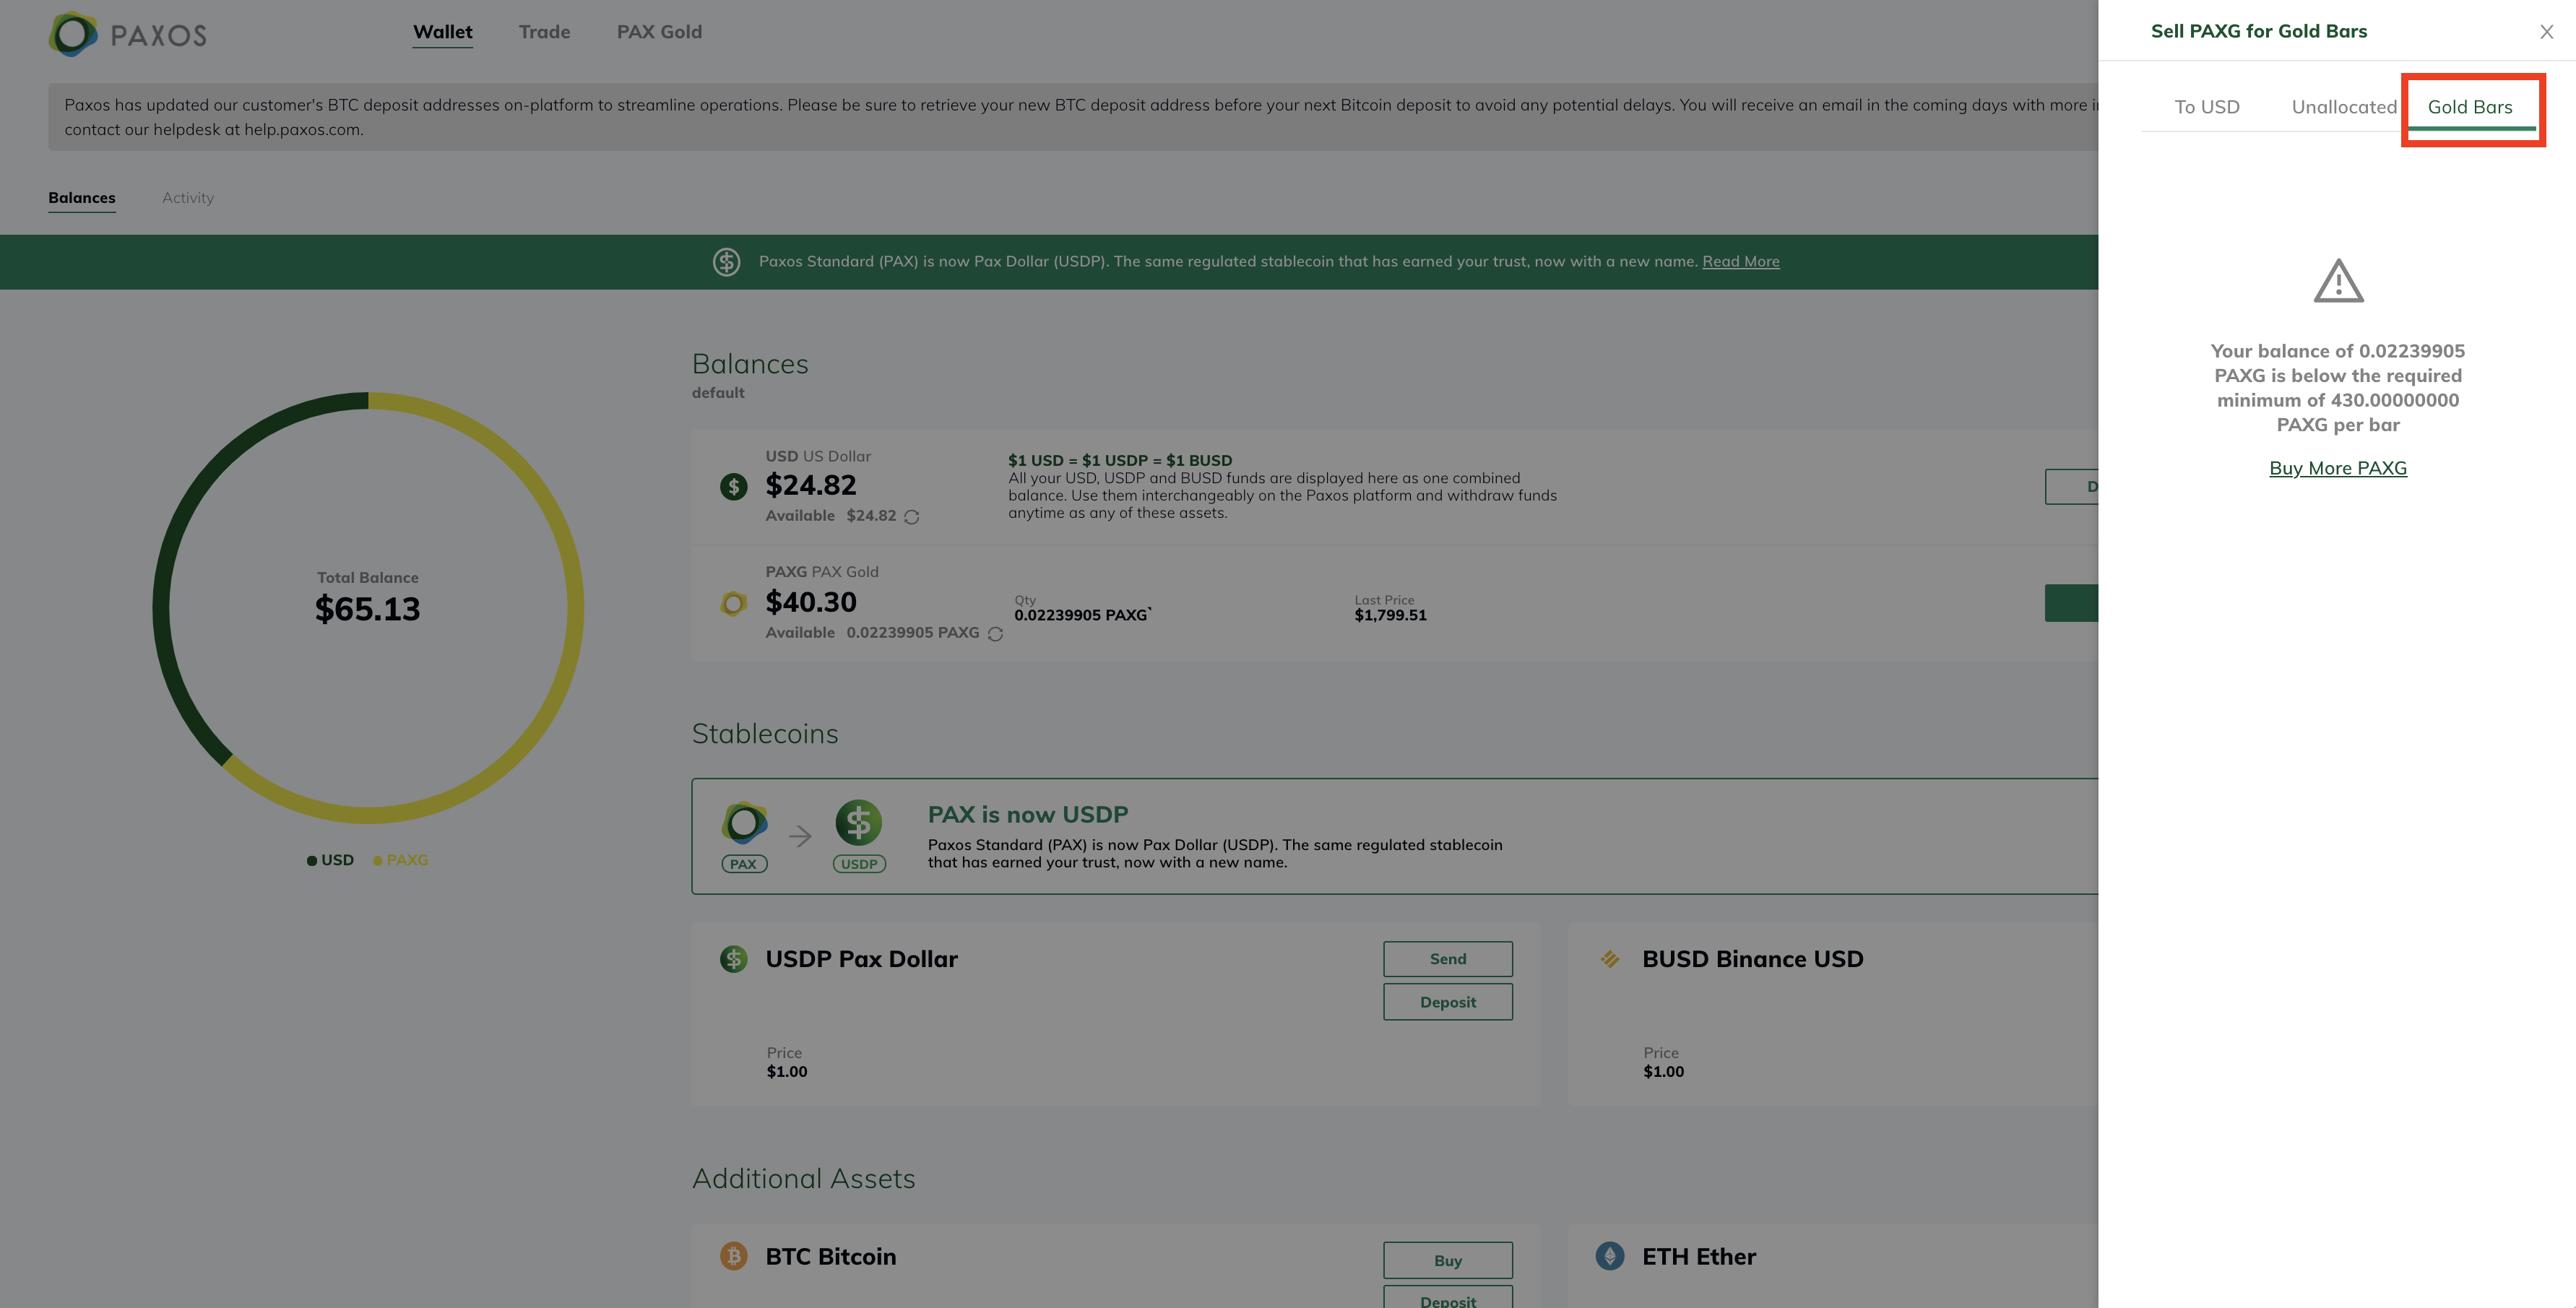The width and height of the screenshot is (2576, 1308).
Task: Open the Trade menu item
Action: click(544, 32)
